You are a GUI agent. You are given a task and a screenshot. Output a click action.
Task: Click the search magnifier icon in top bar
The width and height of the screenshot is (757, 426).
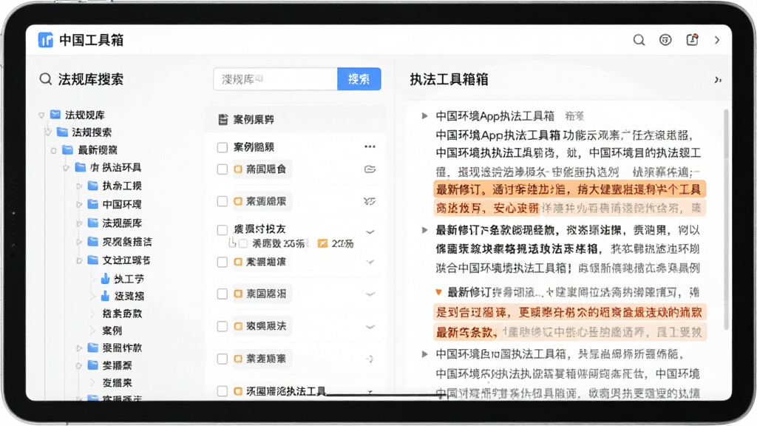(x=639, y=40)
